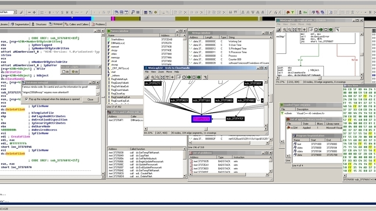Select GetTempFileNameA call at .text:37376838
Viewport: 376px width, 211px height.
tap(145, 153)
